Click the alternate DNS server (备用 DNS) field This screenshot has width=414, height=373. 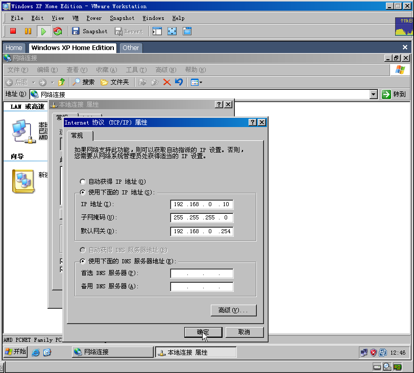pos(202,287)
